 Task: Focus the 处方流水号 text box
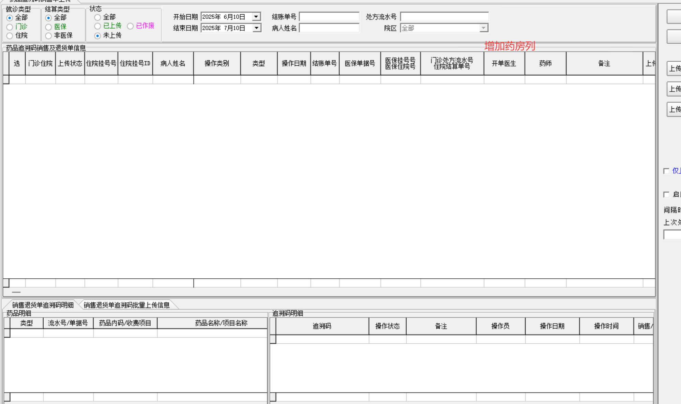click(444, 17)
